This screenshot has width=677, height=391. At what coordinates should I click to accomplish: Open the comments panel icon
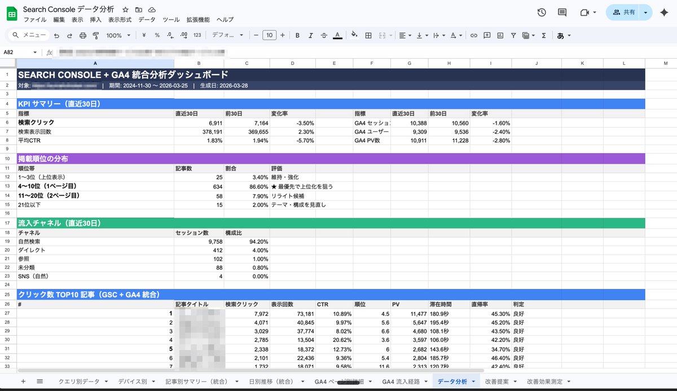(x=562, y=12)
